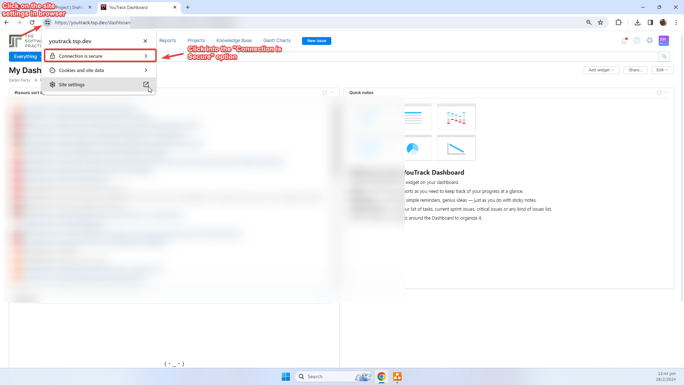684x385 pixels.
Task: Click the YouTrack settings gear icon
Action: tap(650, 41)
